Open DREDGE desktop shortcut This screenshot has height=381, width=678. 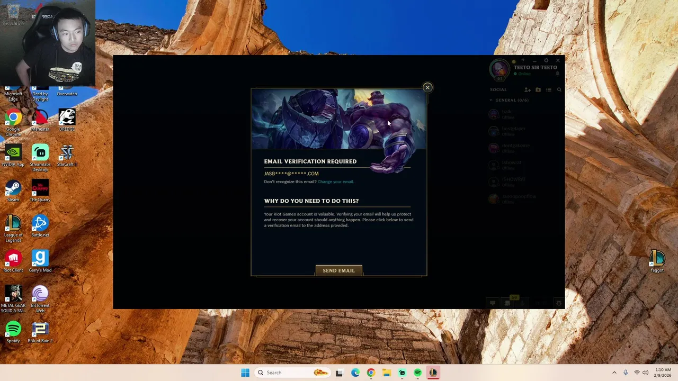click(67, 121)
